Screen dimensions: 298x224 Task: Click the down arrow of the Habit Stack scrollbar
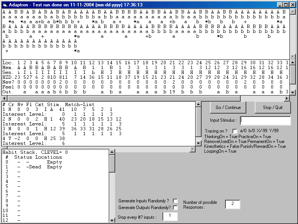[112, 220]
